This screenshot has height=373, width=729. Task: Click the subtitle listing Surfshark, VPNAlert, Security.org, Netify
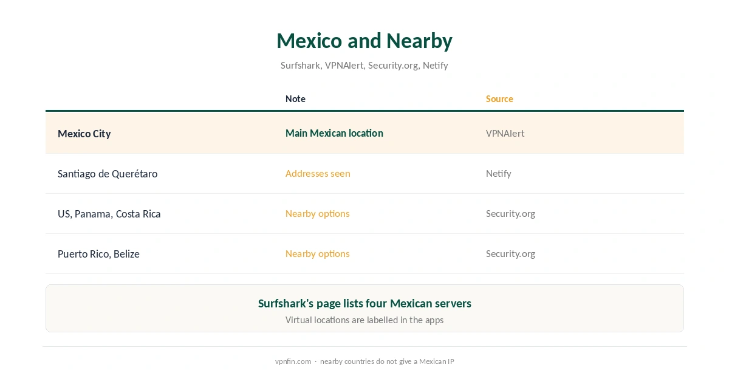tap(364, 65)
